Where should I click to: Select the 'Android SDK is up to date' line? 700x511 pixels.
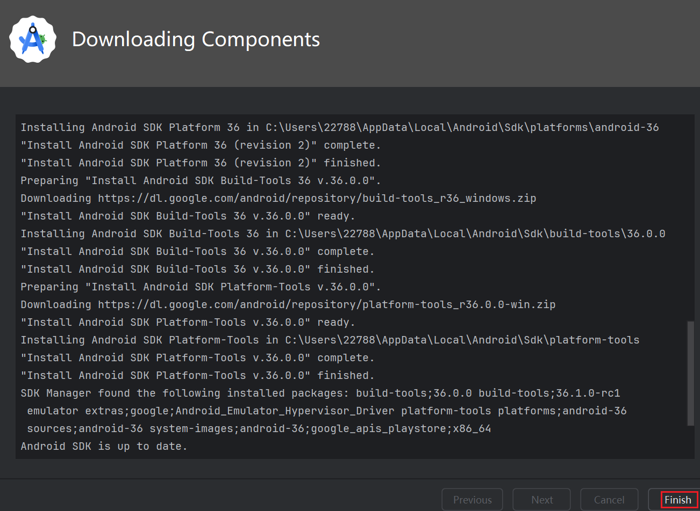click(x=103, y=446)
